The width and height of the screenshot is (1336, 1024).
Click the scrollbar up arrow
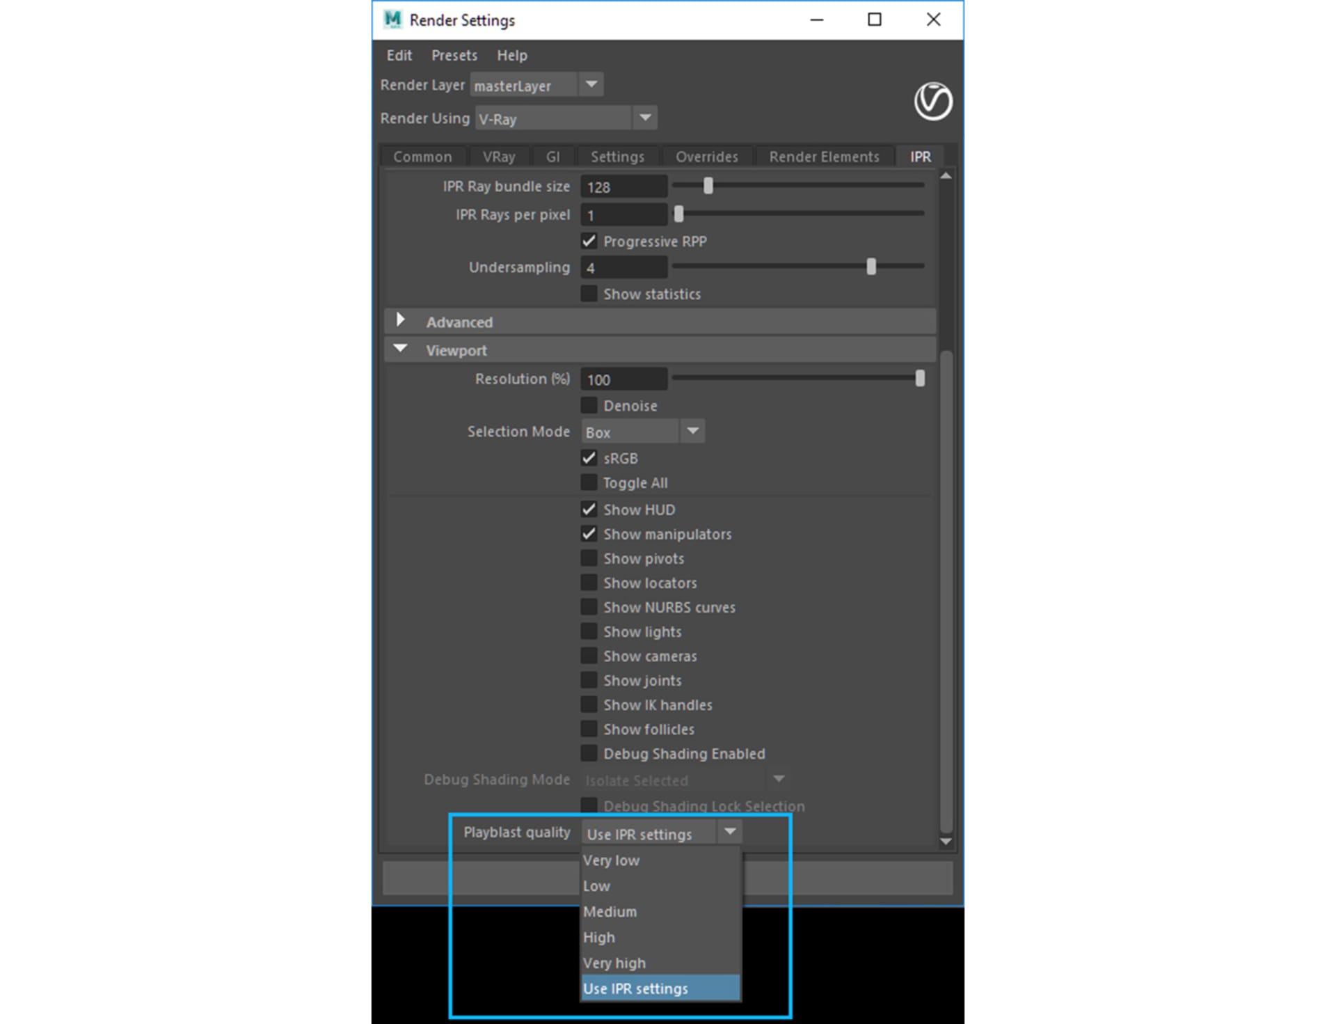point(946,176)
